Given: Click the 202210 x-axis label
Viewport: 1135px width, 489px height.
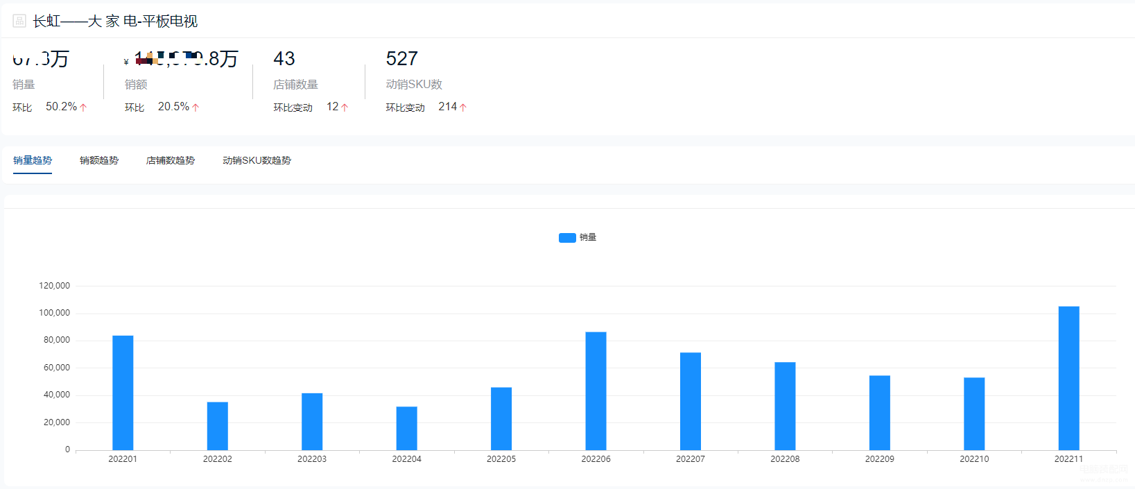Looking at the screenshot, I should [974, 459].
